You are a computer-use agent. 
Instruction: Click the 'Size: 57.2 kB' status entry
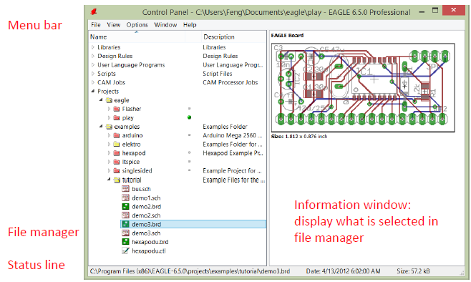[x=413, y=271]
